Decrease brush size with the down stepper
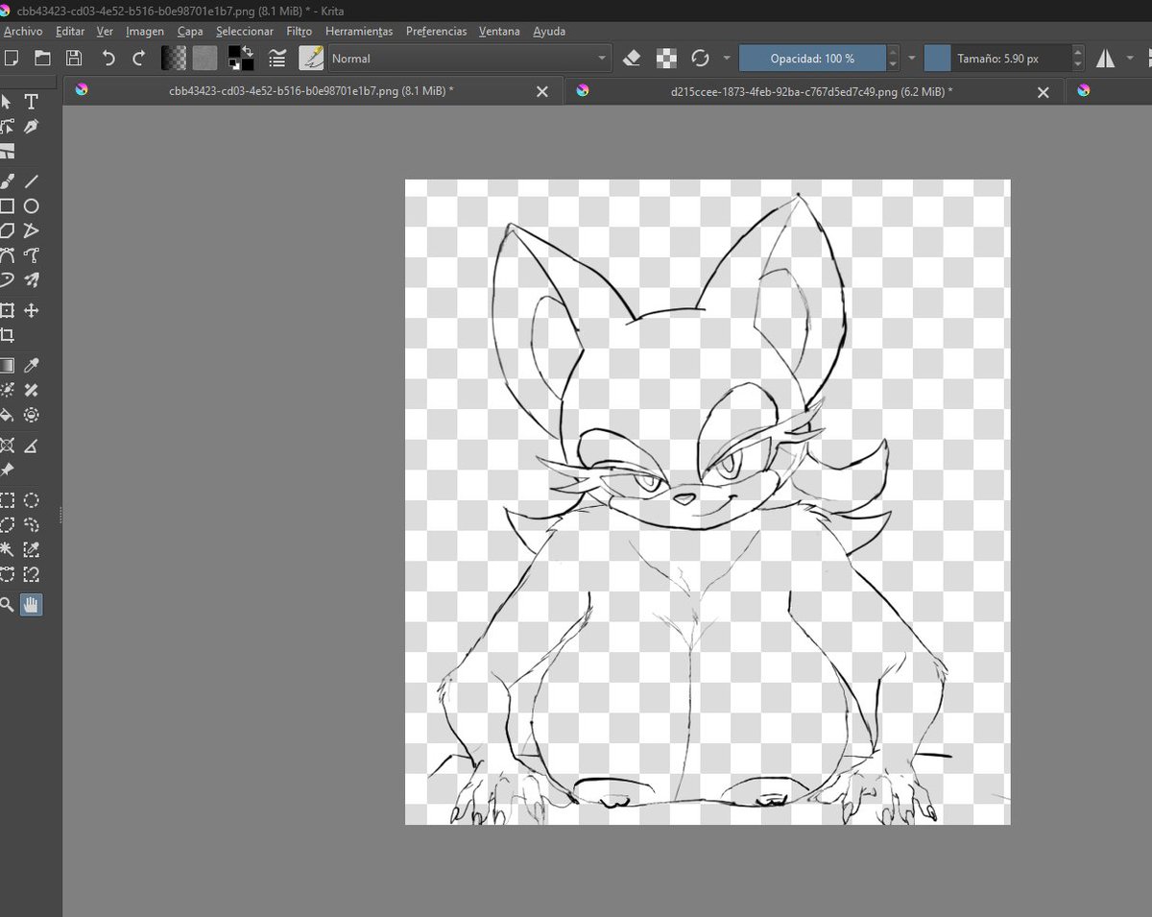The height and width of the screenshot is (917, 1152). click(1078, 64)
